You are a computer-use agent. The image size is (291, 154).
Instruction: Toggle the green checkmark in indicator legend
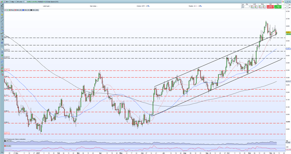[7, 10]
